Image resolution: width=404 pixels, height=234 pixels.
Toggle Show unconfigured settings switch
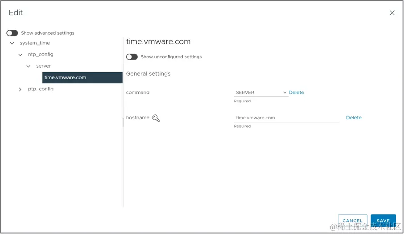[x=132, y=57]
